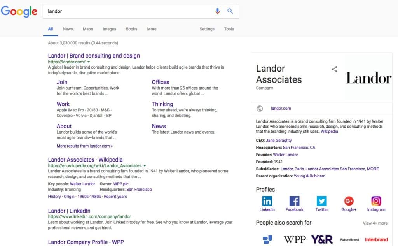Open the Landor | LinkedIn result
The width and height of the screenshot is (398, 246).
[69, 211]
